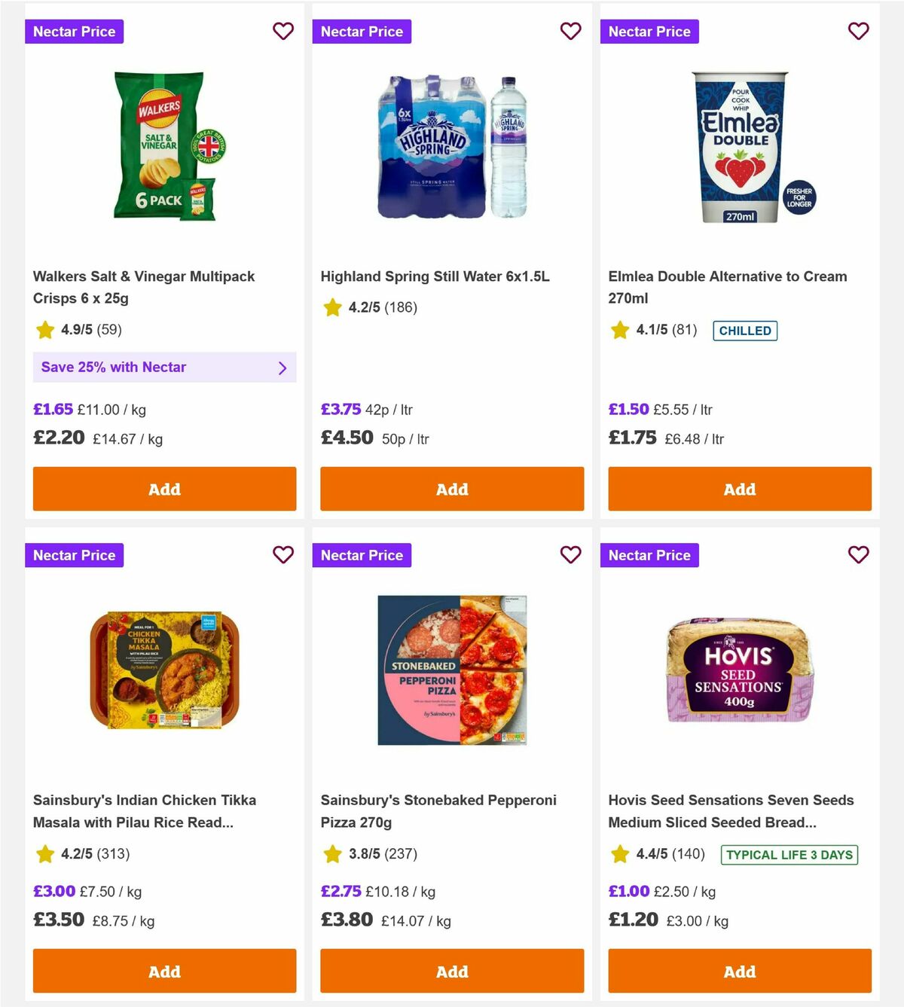Click the heart icon on Hovis Seed Sensations

858,554
